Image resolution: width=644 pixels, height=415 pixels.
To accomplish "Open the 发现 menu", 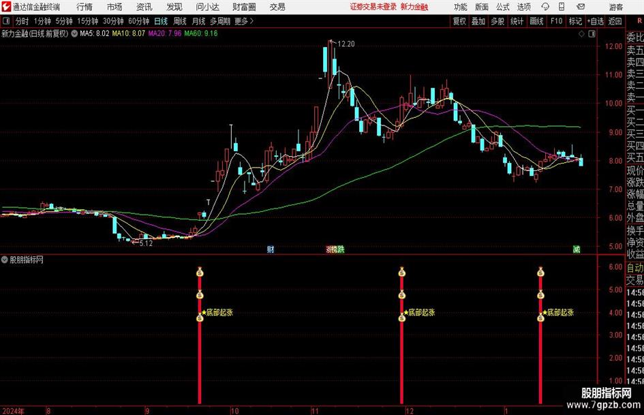I will [174, 7].
